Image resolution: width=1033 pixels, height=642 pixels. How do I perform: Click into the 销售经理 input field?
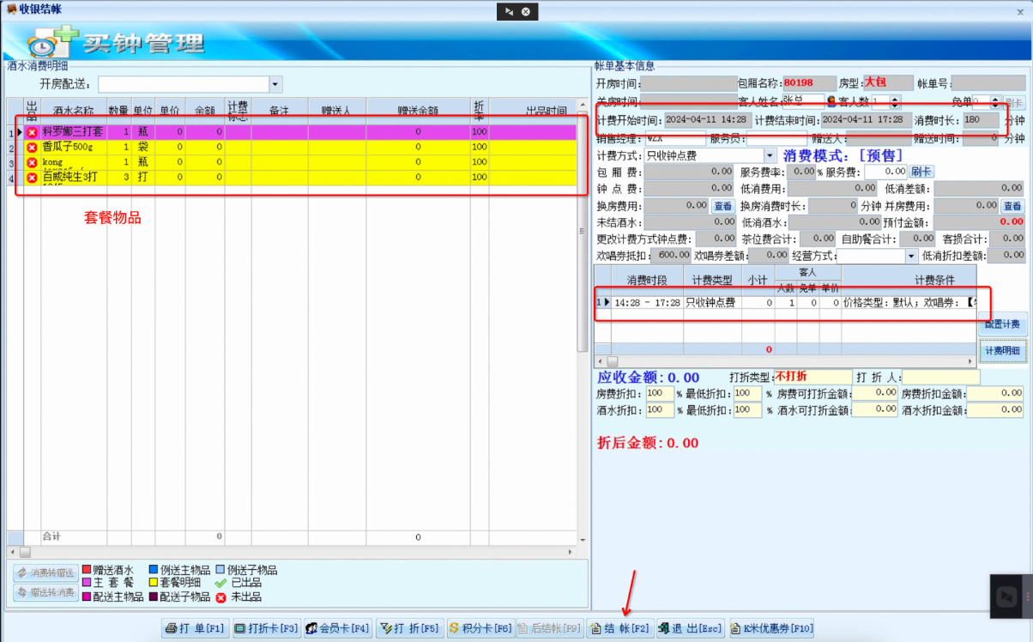click(x=674, y=138)
